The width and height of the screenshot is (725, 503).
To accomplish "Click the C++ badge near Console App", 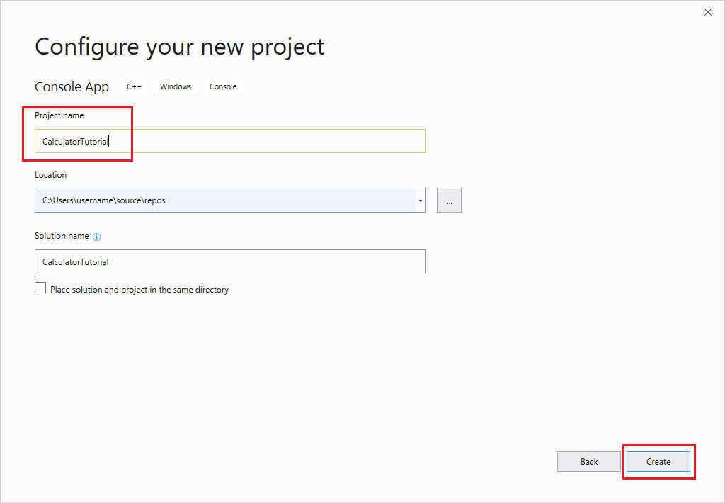I will [134, 86].
